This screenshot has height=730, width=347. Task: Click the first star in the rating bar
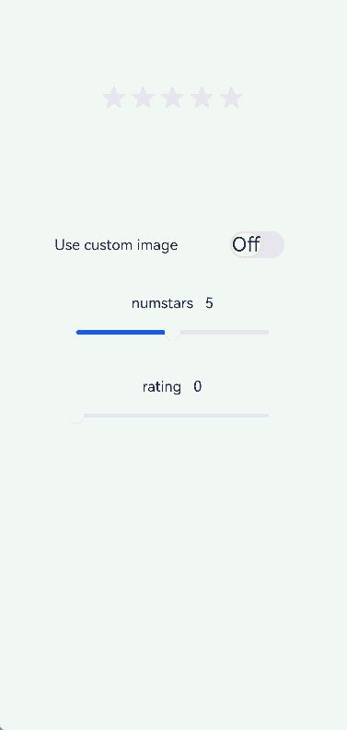click(x=114, y=98)
